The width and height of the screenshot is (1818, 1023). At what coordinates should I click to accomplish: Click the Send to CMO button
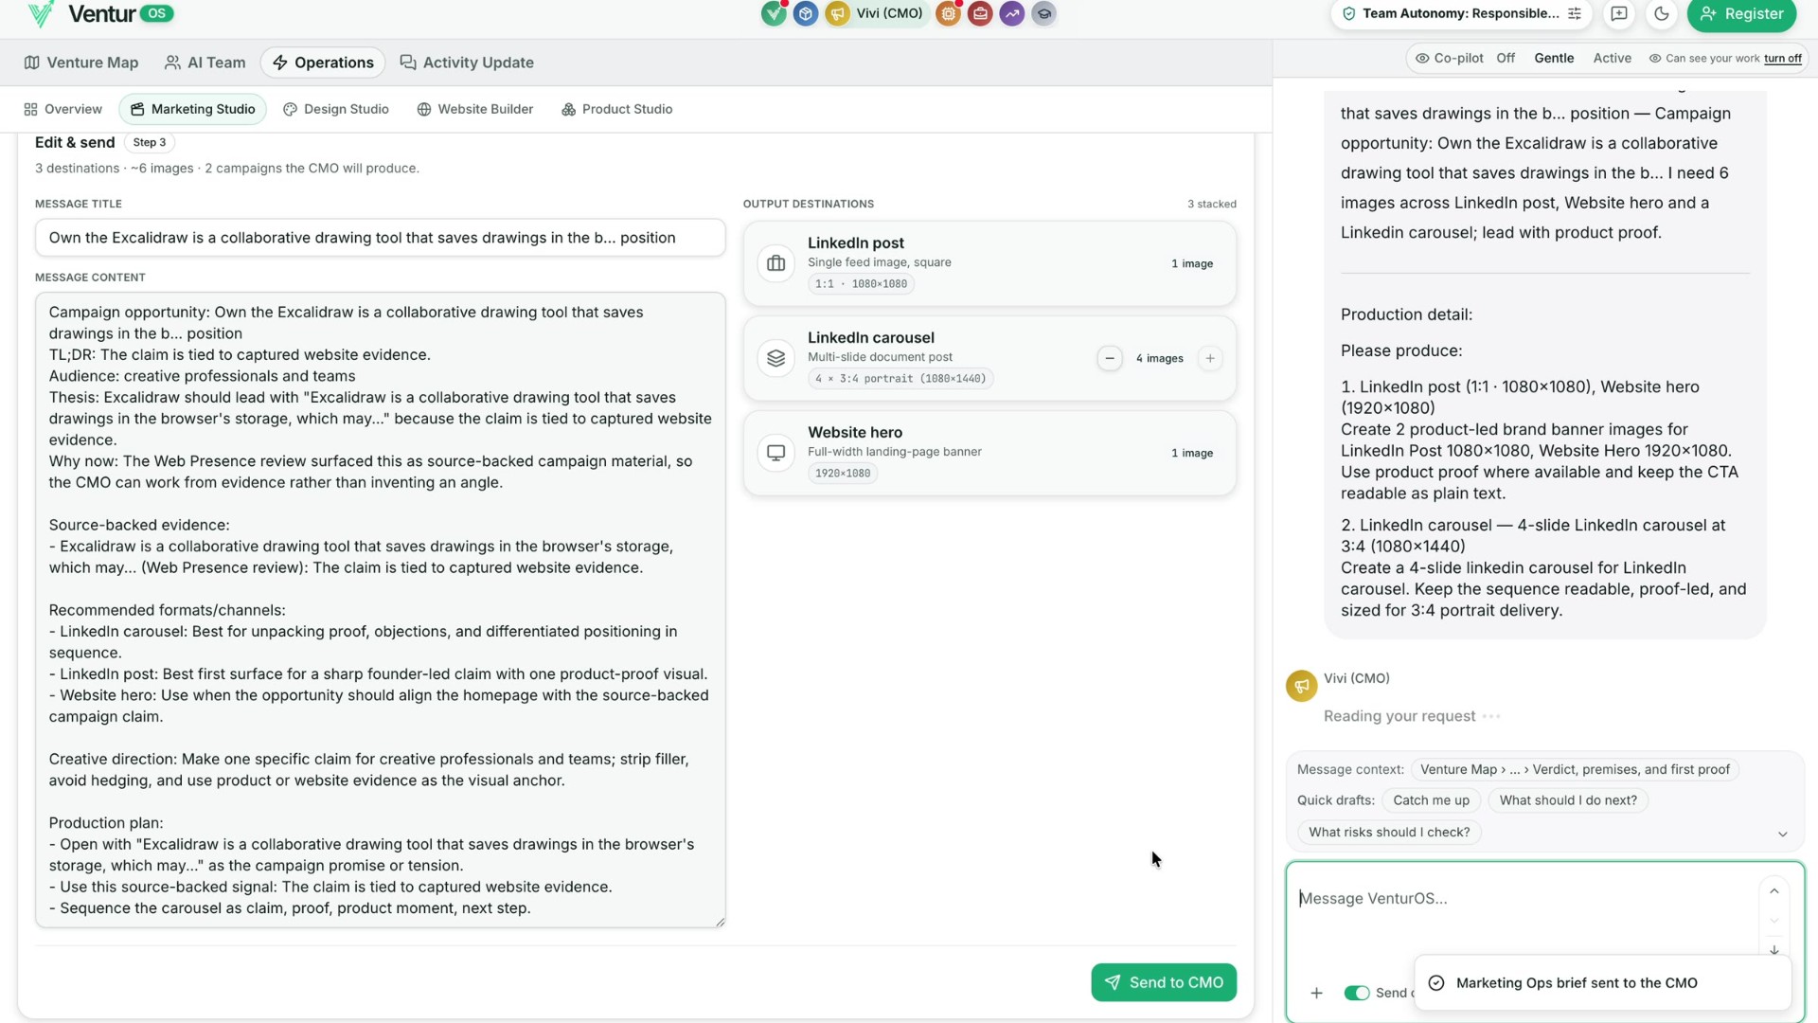point(1164,982)
